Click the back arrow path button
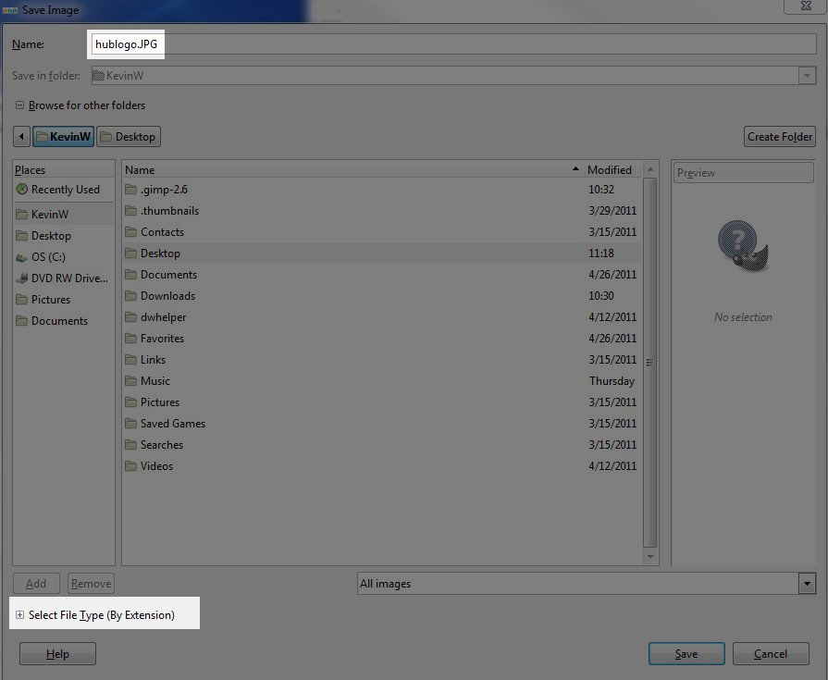The width and height of the screenshot is (828, 680). pos(21,137)
